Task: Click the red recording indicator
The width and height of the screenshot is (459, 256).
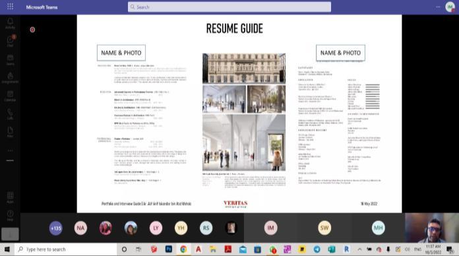Action: (32, 30)
